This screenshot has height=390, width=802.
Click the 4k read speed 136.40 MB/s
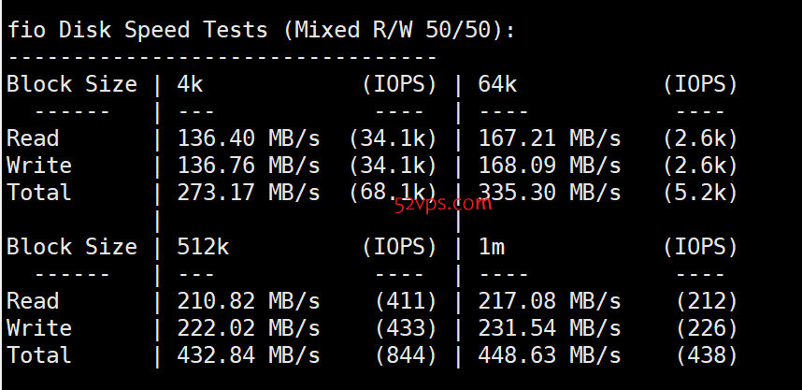[x=249, y=138]
